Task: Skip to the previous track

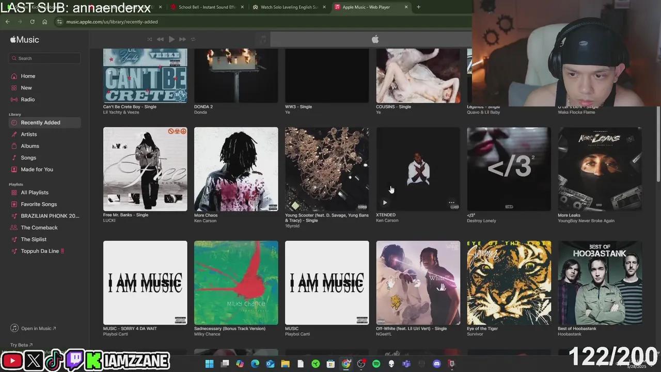Action: 160,39
